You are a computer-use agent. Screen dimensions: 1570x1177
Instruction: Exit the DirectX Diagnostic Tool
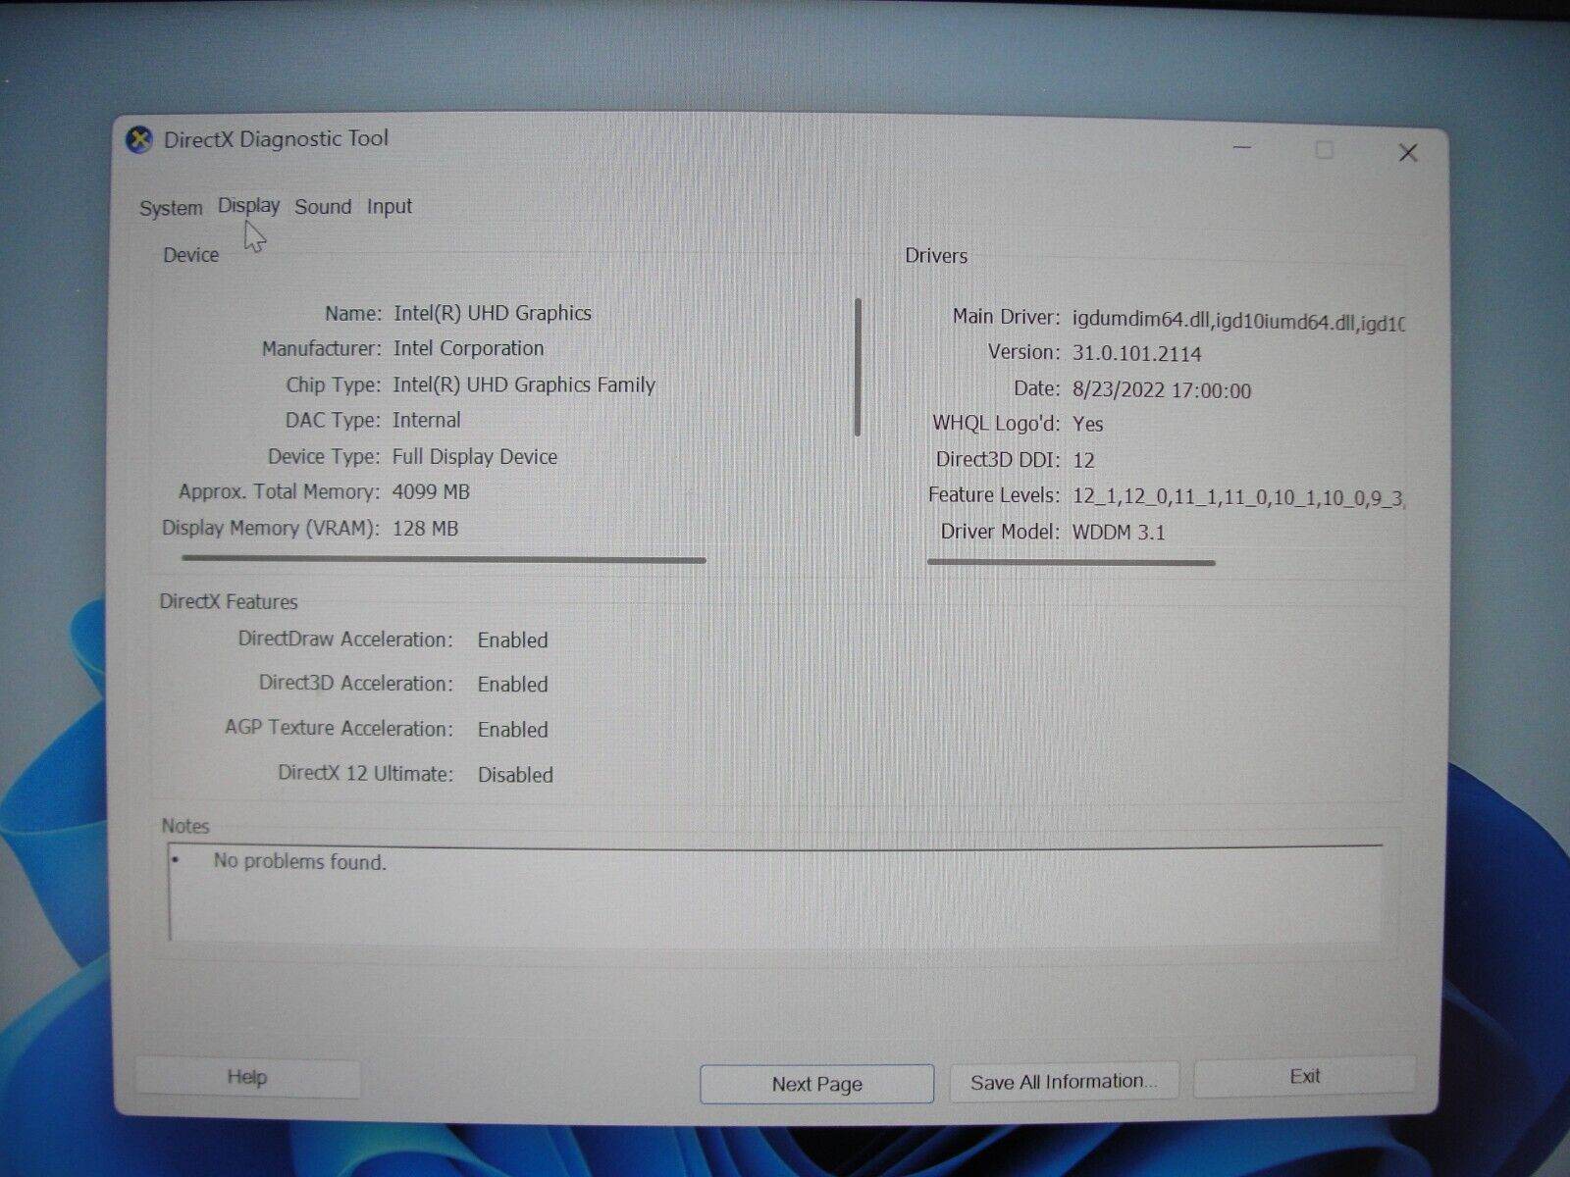[1304, 1075]
